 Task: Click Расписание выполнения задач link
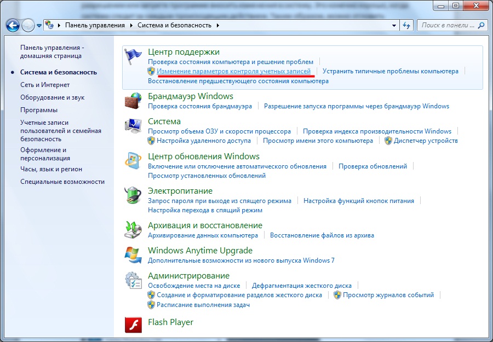[x=203, y=305]
